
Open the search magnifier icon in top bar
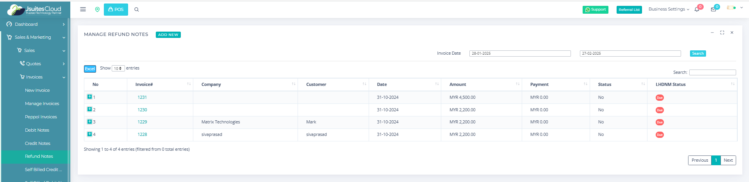(x=137, y=9)
